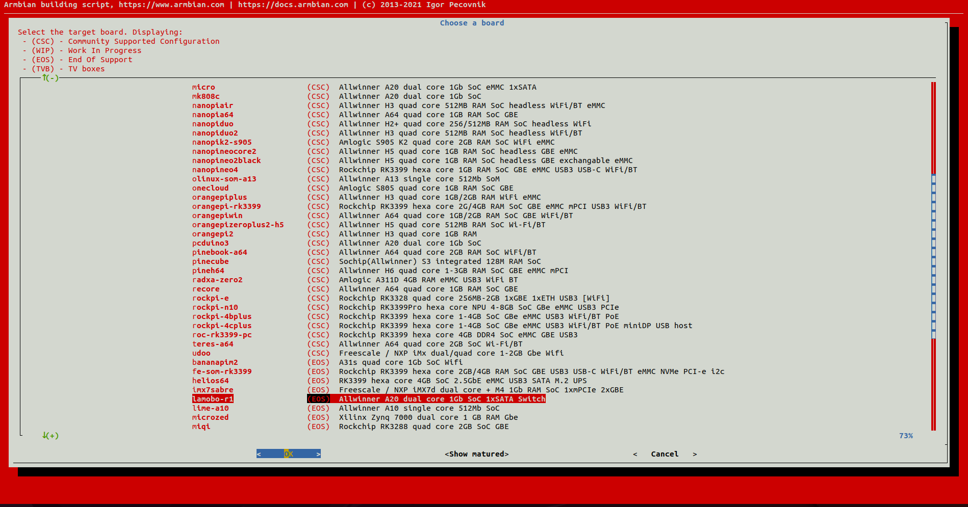
Task: Click the Show matured button
Action: [476, 454]
